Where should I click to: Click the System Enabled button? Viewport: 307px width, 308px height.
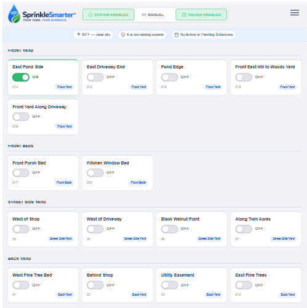click(108, 15)
